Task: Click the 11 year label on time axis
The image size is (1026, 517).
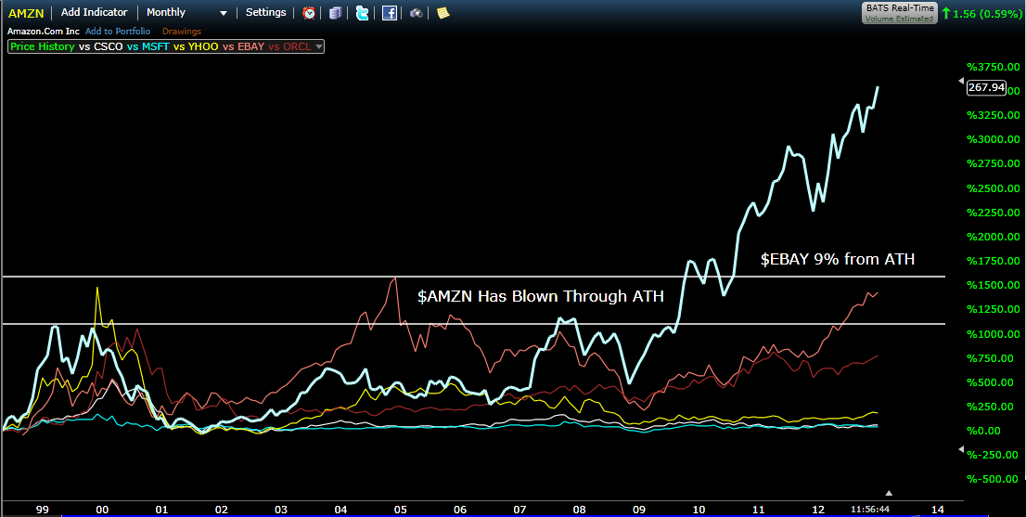Action: 759,509
